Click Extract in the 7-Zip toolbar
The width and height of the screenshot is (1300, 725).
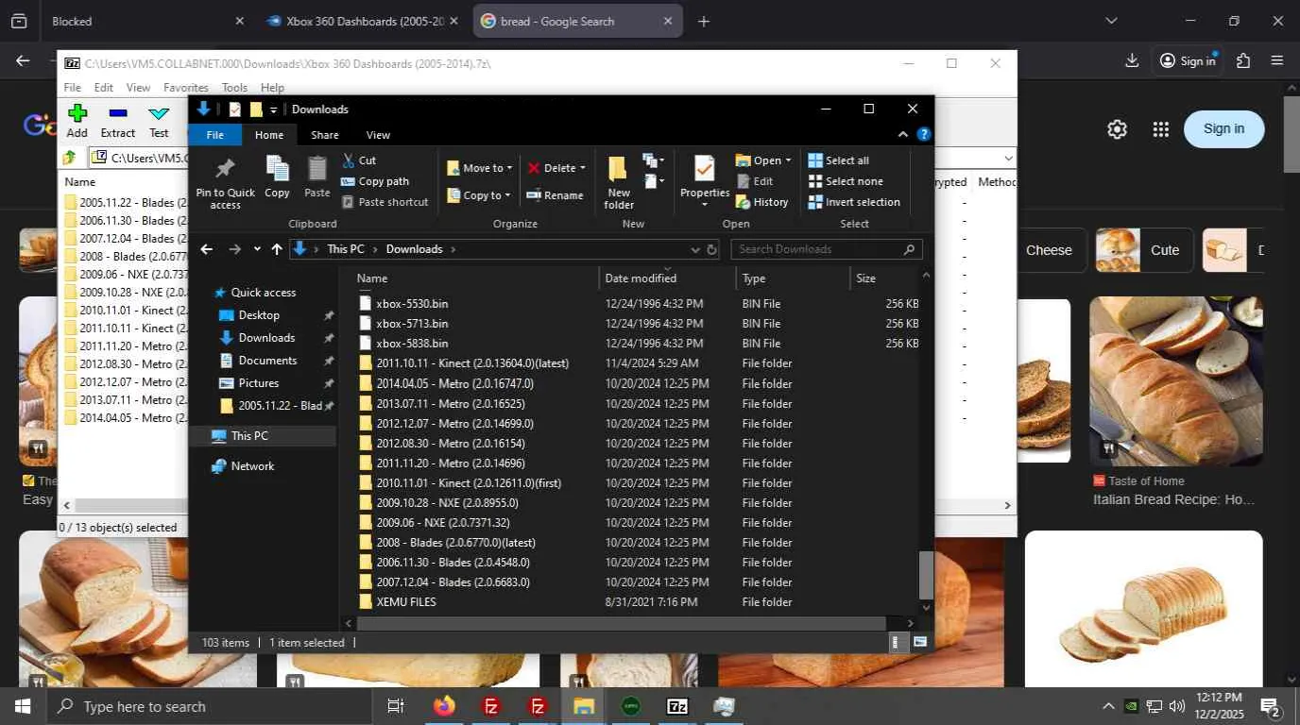pos(118,121)
